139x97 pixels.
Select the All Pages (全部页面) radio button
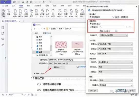coord(91,24)
